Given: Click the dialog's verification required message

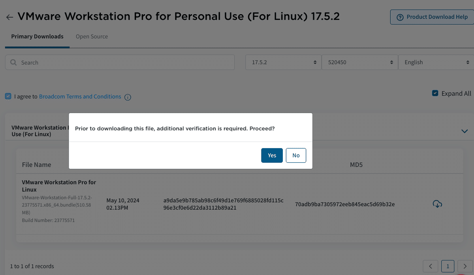Looking at the screenshot, I should (175, 129).
